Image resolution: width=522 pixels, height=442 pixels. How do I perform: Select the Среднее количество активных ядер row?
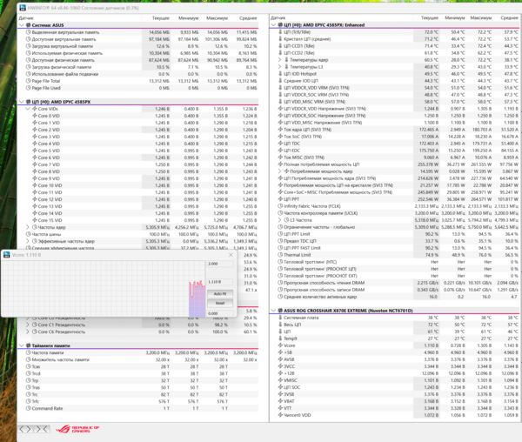(395, 297)
